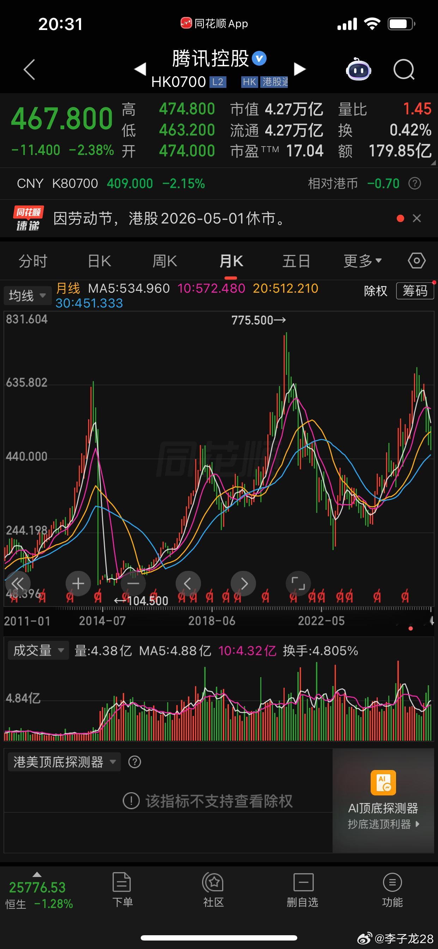Open the 港美顶底探测器 indicator dropdown
Screen dimensions: 438x949
64,762
